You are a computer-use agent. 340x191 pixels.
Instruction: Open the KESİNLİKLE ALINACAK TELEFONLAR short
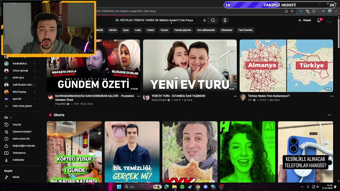305,152
